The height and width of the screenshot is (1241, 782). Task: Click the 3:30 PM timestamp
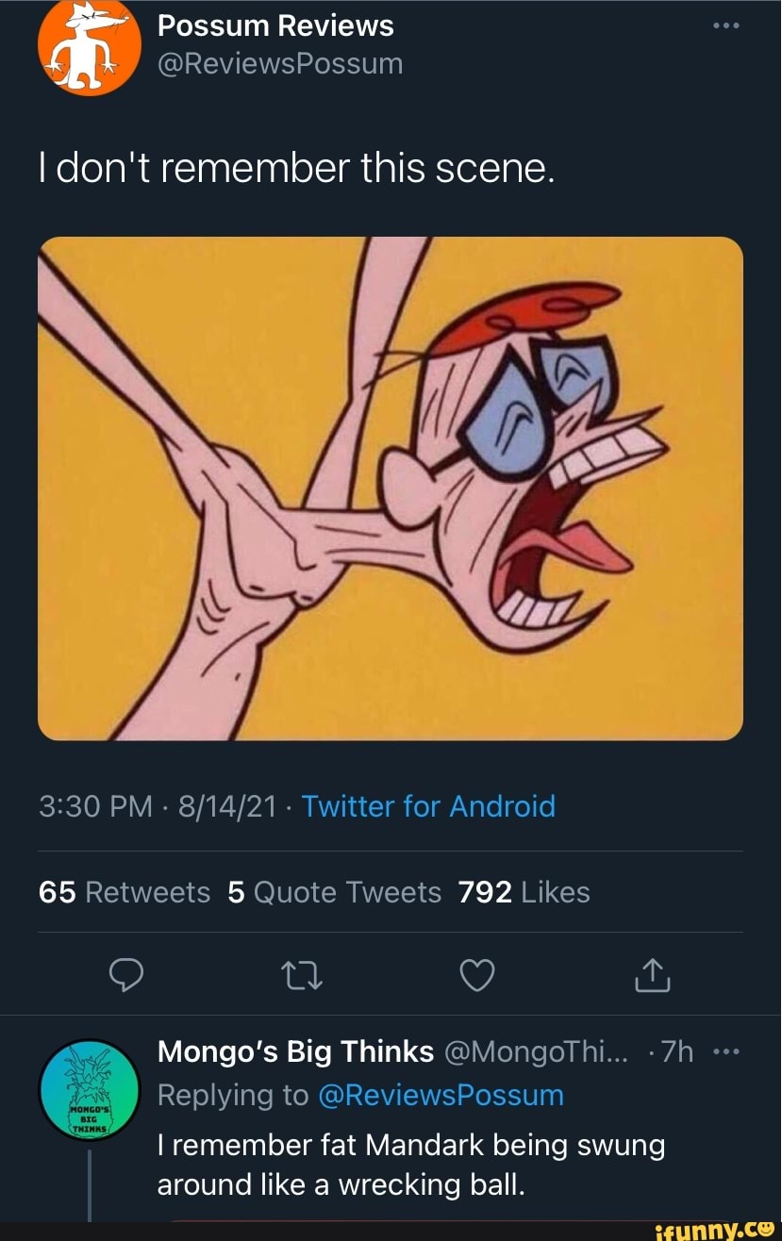point(96,806)
